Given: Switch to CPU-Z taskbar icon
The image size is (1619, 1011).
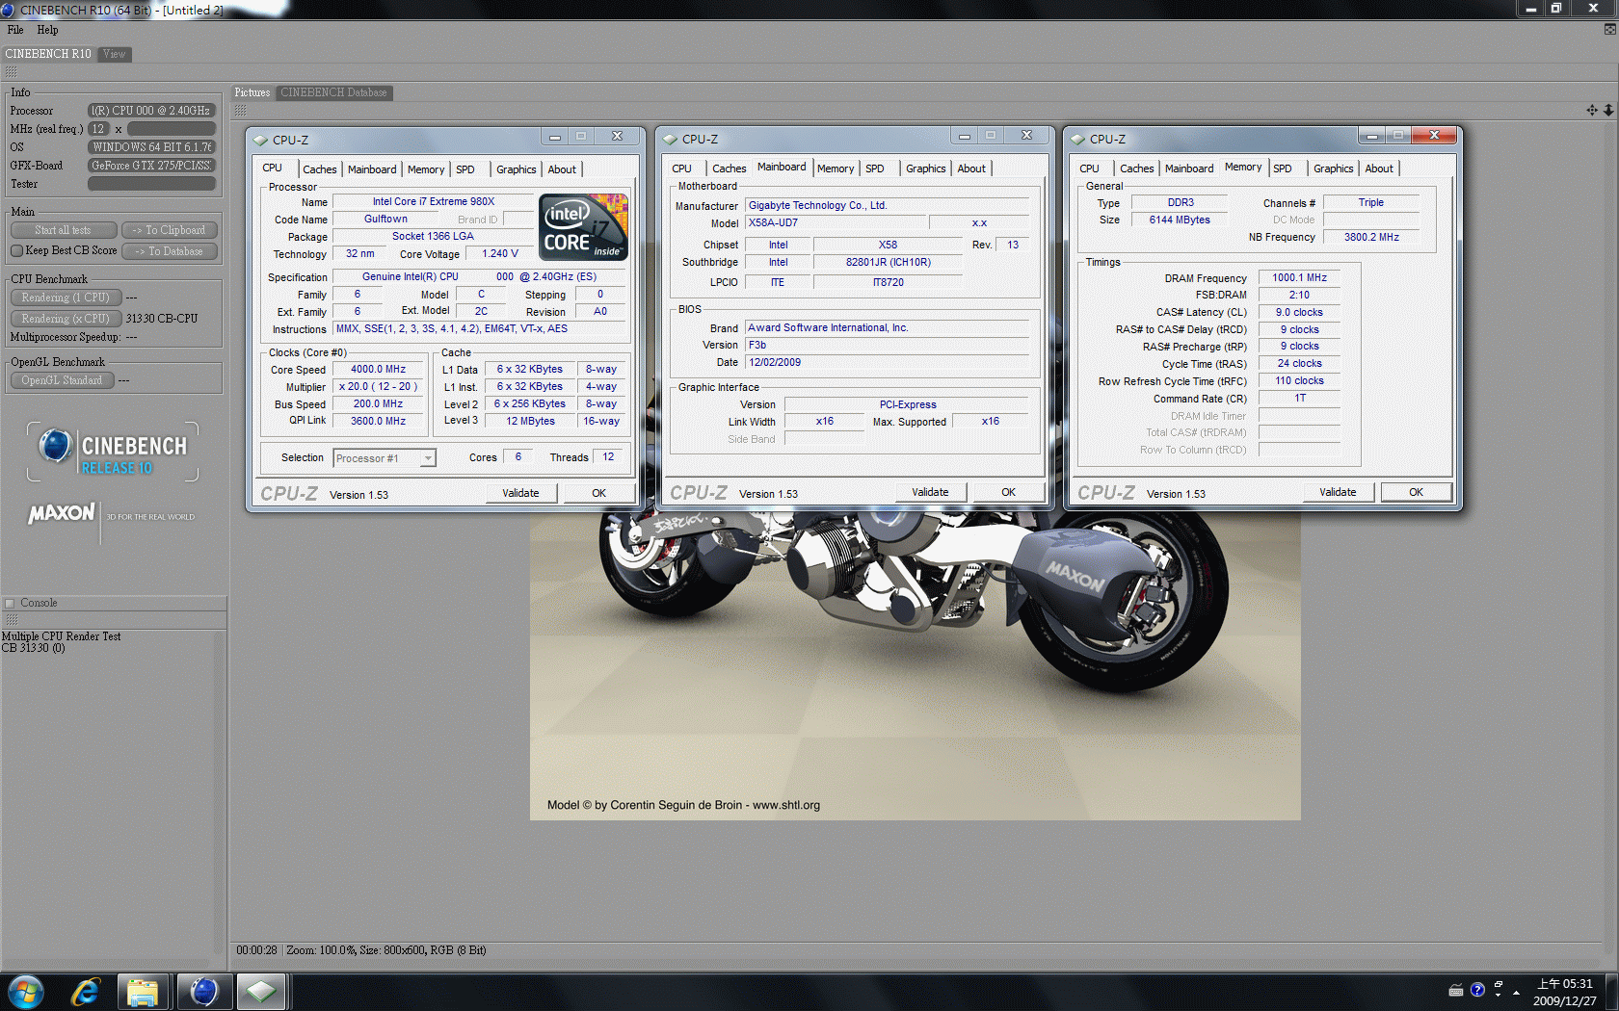Looking at the screenshot, I should pyautogui.click(x=261, y=991).
